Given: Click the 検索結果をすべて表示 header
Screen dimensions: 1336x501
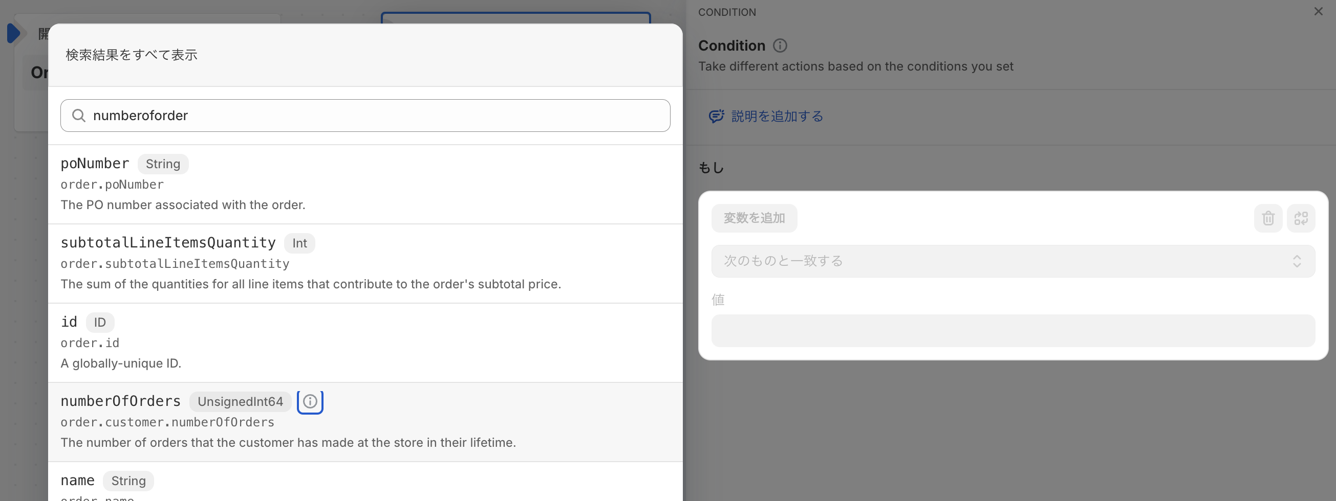Looking at the screenshot, I should pyautogui.click(x=132, y=55).
